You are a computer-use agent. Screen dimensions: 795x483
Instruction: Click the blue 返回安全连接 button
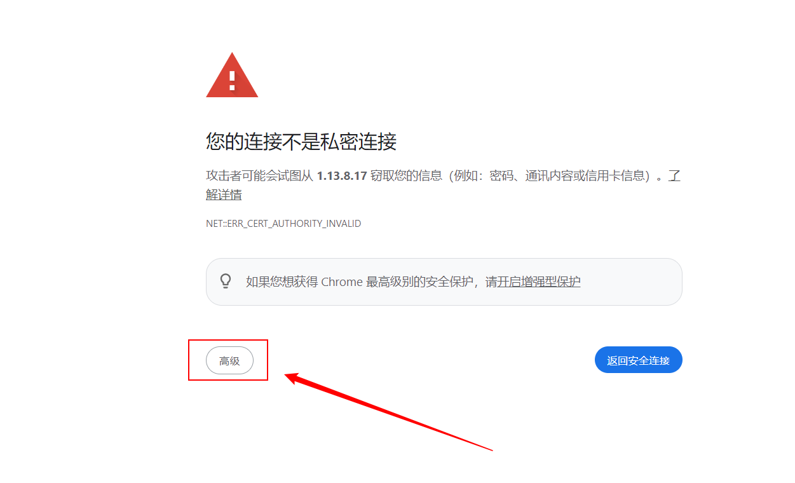638,360
